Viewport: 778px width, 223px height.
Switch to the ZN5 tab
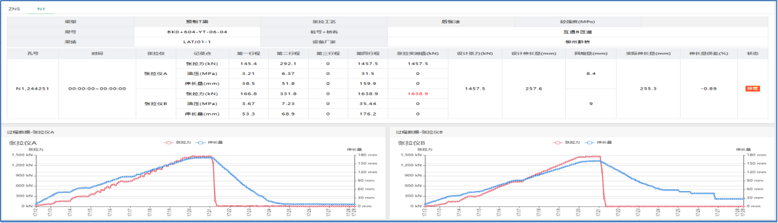point(14,9)
